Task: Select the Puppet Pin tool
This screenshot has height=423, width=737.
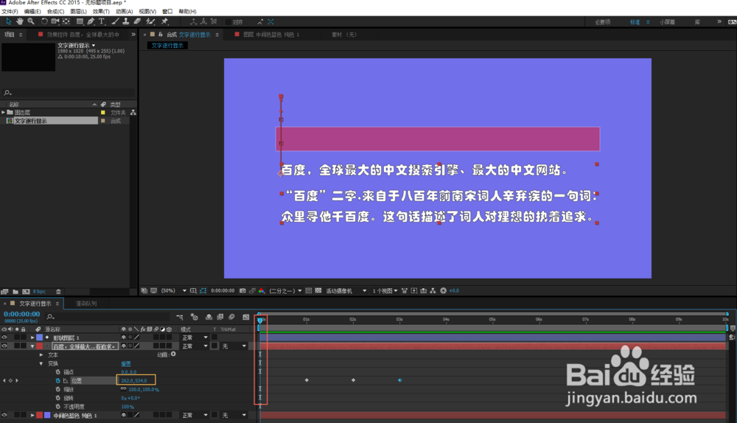Action: click(x=164, y=21)
